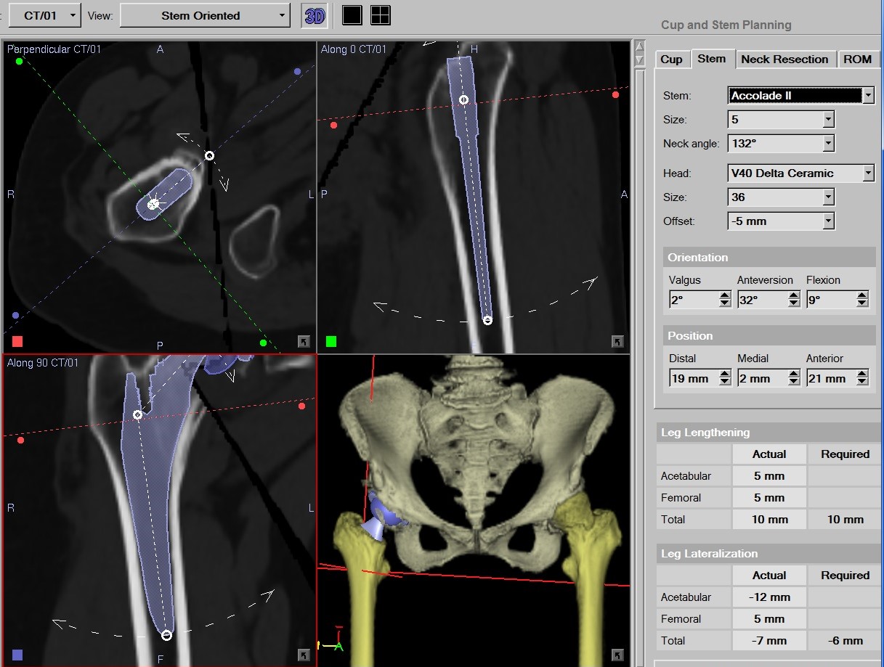This screenshot has width=884, height=667.
Task: Maximize the Perpendicular CT/01 view pane
Action: pyautogui.click(x=304, y=342)
